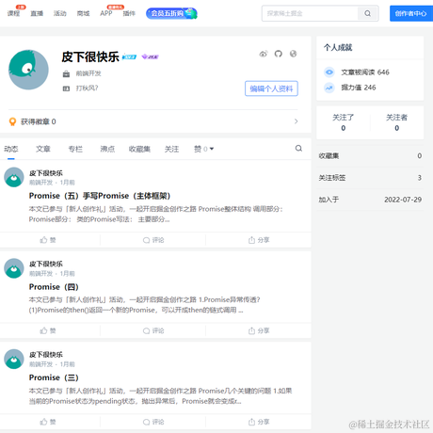Open 课程 in top navigation
This screenshot has height=433, width=433.
(13, 13)
